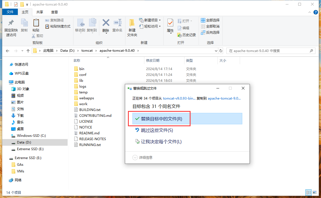Click the Pin to Quick Access icon
This screenshot has width=321, height=198.
(x=11, y=23)
